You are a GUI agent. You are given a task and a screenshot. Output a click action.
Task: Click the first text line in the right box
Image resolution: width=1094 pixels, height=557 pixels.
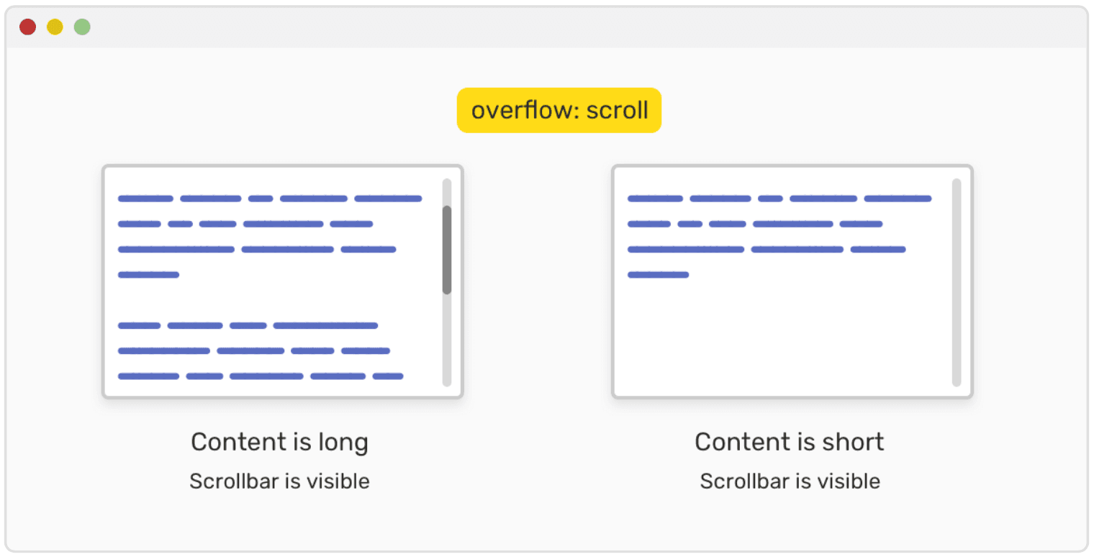tap(779, 199)
